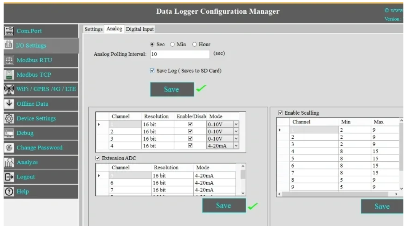Click the WiFi / GPRS antenna icon
Viewport: 407px width, 228px height.
coord(8,89)
